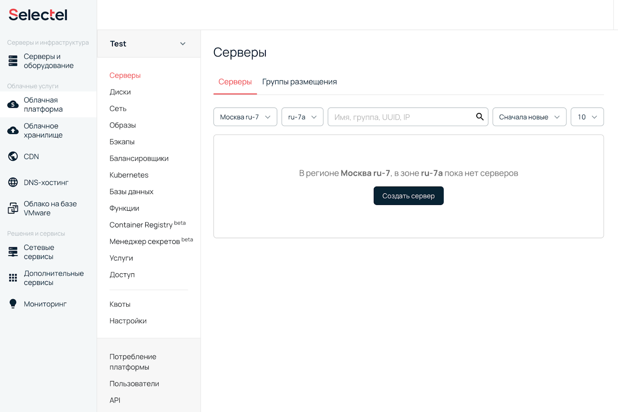The image size is (618, 412).
Task: Select Облачная платформа in sidebar
Action: pyautogui.click(x=48, y=104)
